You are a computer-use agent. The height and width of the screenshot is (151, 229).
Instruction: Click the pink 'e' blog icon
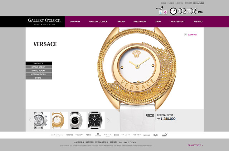tap(165, 12)
